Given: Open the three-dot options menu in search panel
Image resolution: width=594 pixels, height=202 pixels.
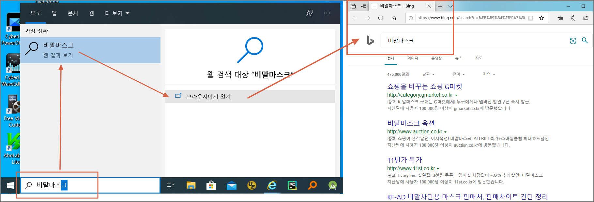Looking at the screenshot, I should pos(327,13).
